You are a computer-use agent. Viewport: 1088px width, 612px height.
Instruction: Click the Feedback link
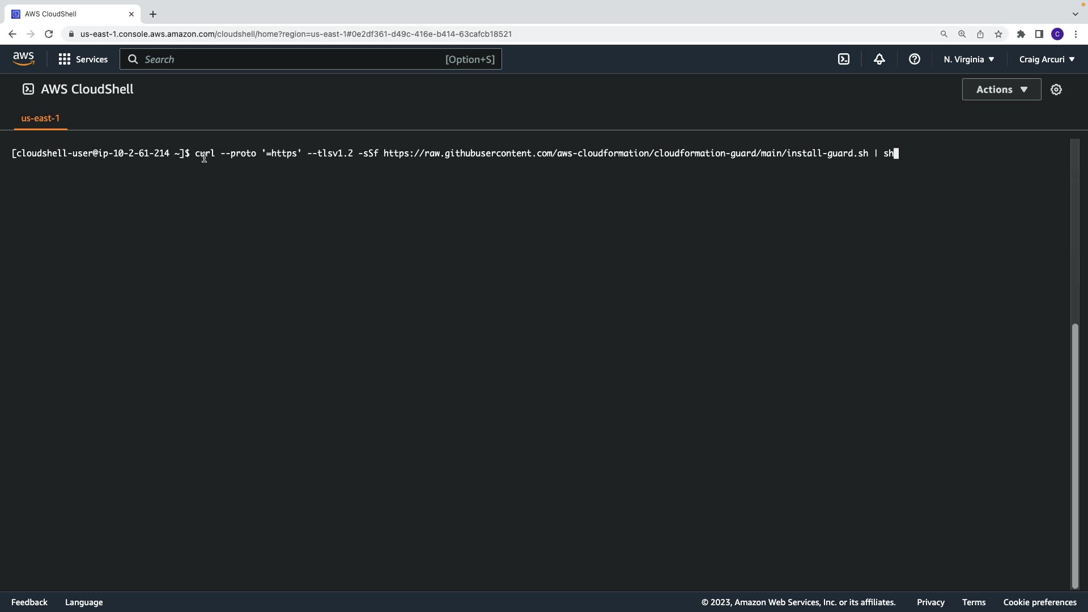[29, 602]
